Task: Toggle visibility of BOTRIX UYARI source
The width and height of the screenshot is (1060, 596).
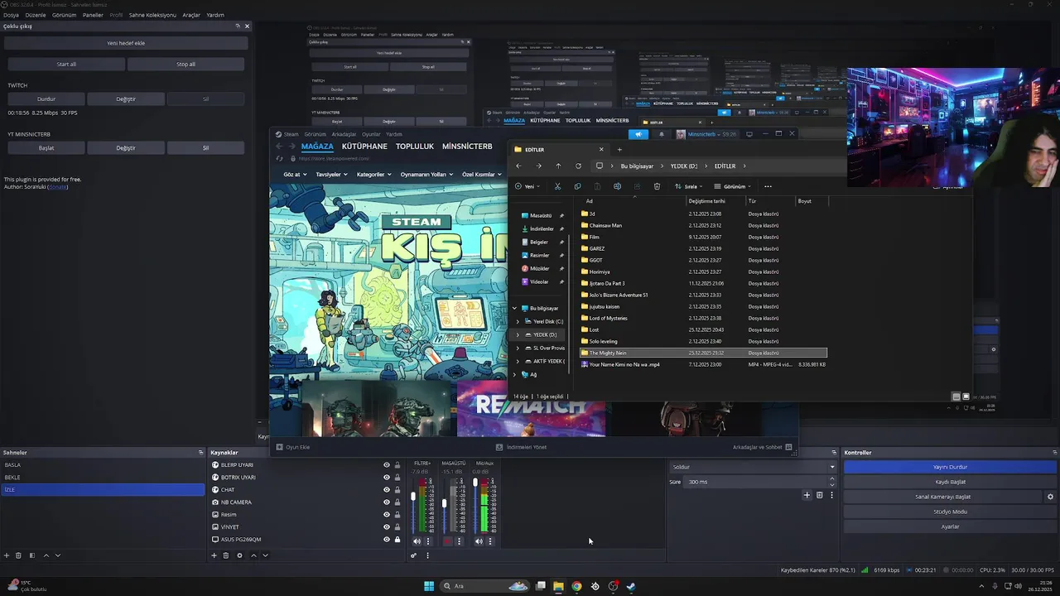Action: (386, 478)
